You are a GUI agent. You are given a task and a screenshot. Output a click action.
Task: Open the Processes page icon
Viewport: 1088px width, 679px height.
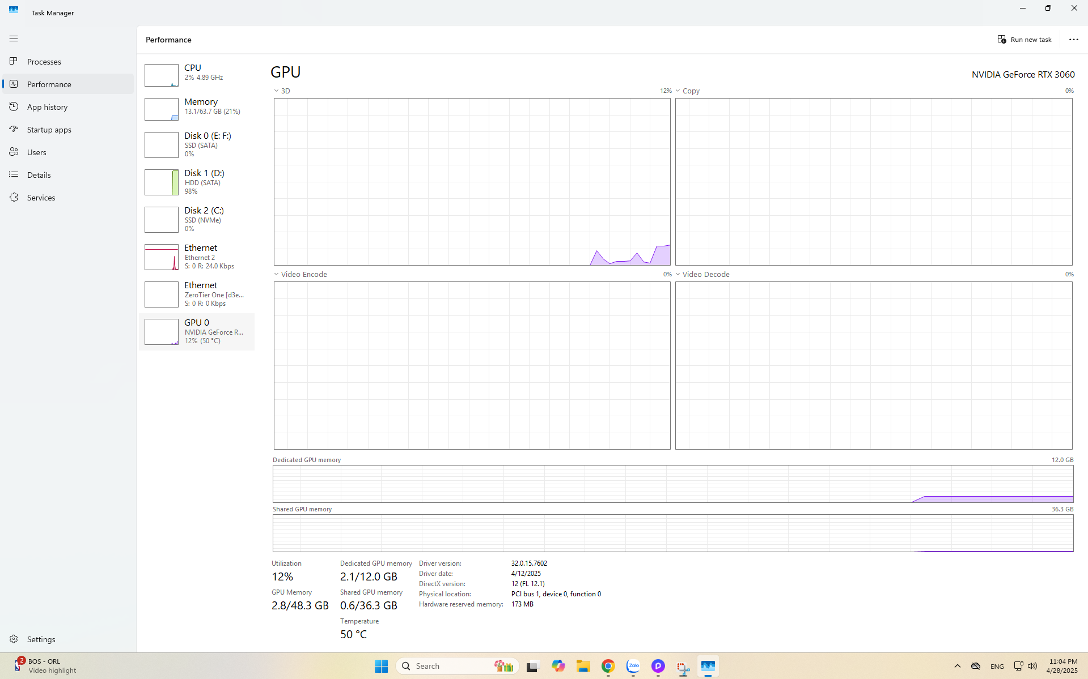[14, 61]
